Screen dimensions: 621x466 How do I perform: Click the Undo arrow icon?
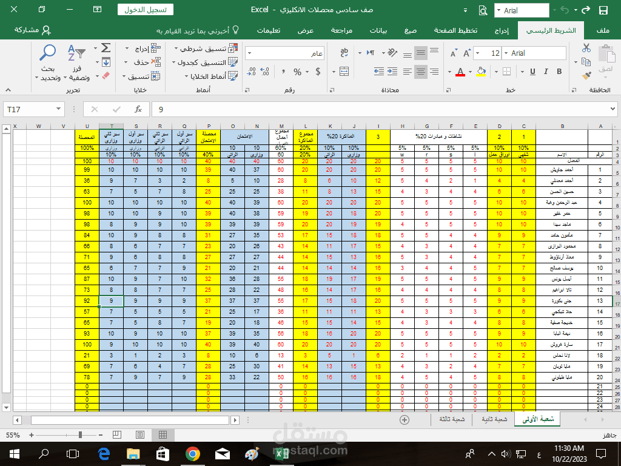click(565, 10)
